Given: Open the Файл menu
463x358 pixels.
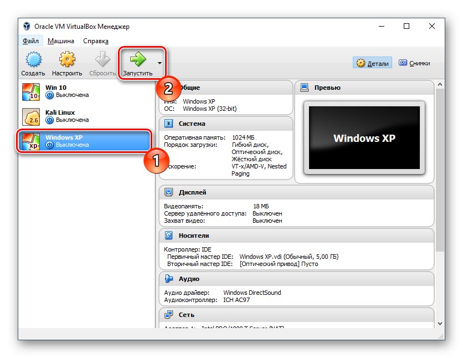Looking at the screenshot, I should (30, 41).
